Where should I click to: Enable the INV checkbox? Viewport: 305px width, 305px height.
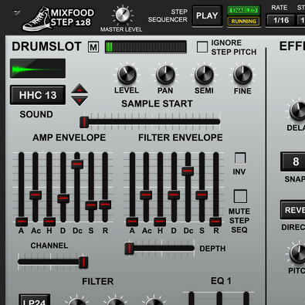click(240, 158)
